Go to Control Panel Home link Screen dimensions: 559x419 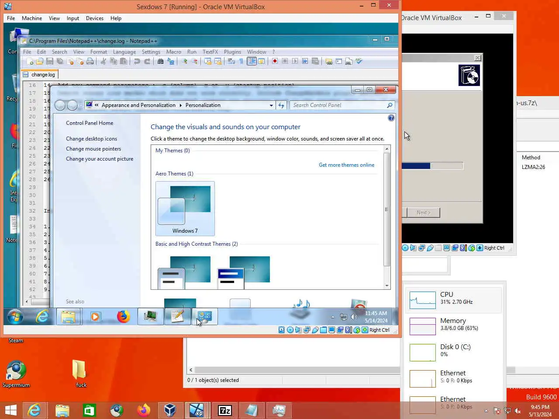90,123
